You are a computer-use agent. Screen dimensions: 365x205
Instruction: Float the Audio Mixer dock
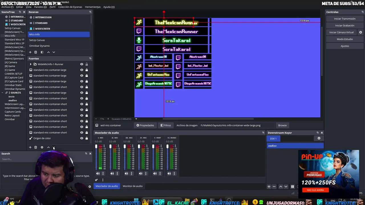(263, 133)
